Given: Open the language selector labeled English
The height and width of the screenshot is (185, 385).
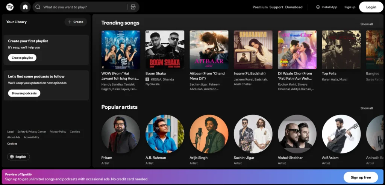Looking at the screenshot, I should click(18, 157).
